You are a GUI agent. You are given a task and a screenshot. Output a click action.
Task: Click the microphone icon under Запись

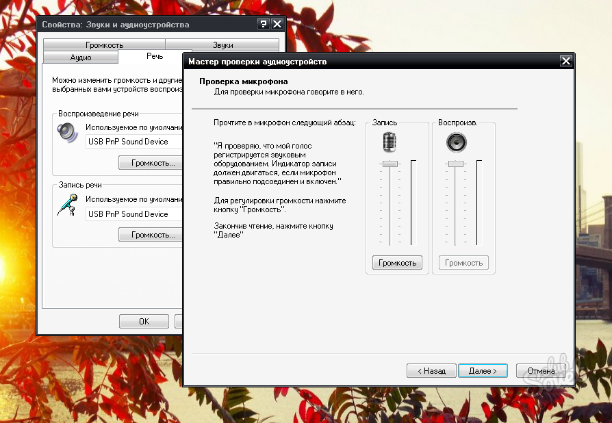tap(390, 142)
